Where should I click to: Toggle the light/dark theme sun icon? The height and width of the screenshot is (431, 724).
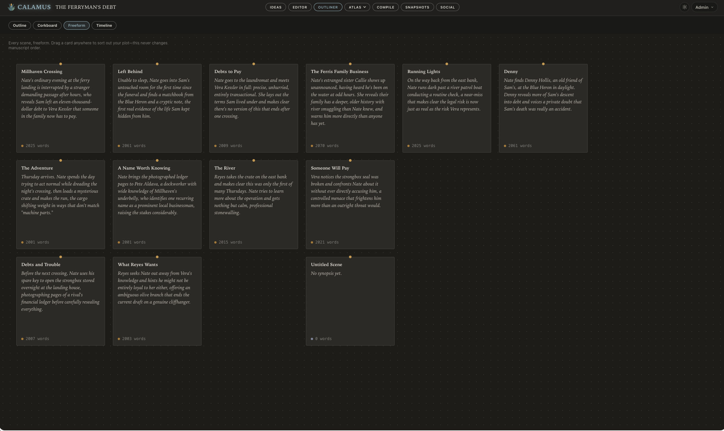(685, 7)
